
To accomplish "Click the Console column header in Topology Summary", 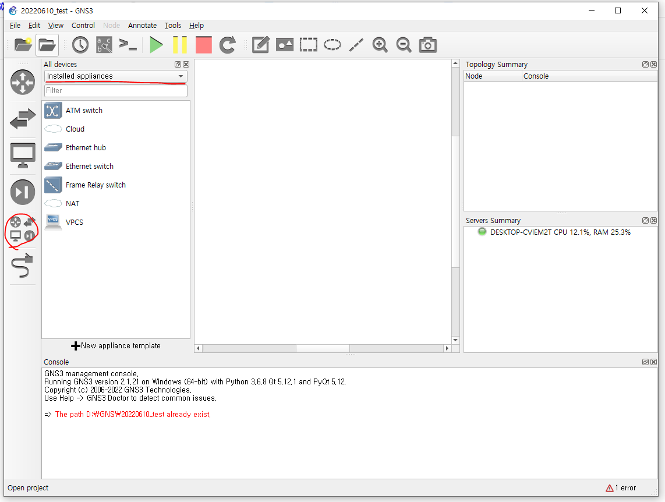I will pyautogui.click(x=589, y=76).
